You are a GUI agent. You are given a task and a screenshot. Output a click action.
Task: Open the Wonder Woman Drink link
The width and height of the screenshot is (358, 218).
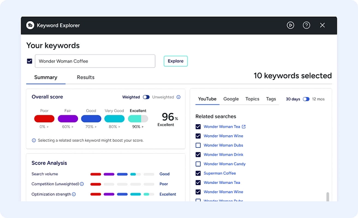pyautogui.click(x=223, y=155)
